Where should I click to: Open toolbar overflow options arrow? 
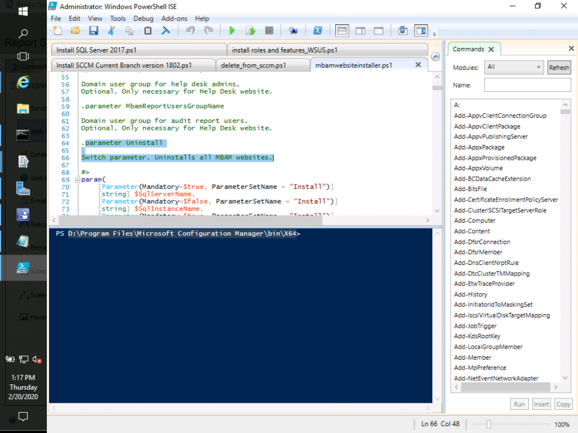(x=434, y=34)
